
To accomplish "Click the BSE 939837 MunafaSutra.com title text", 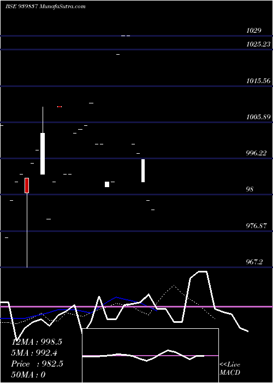I will coord(45,7).
